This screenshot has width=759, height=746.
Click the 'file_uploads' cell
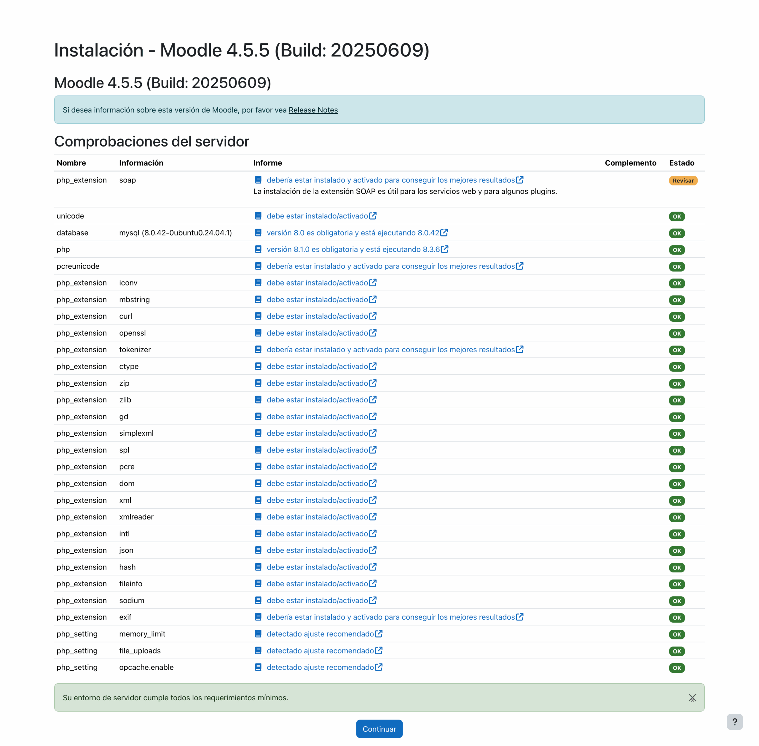tap(140, 651)
